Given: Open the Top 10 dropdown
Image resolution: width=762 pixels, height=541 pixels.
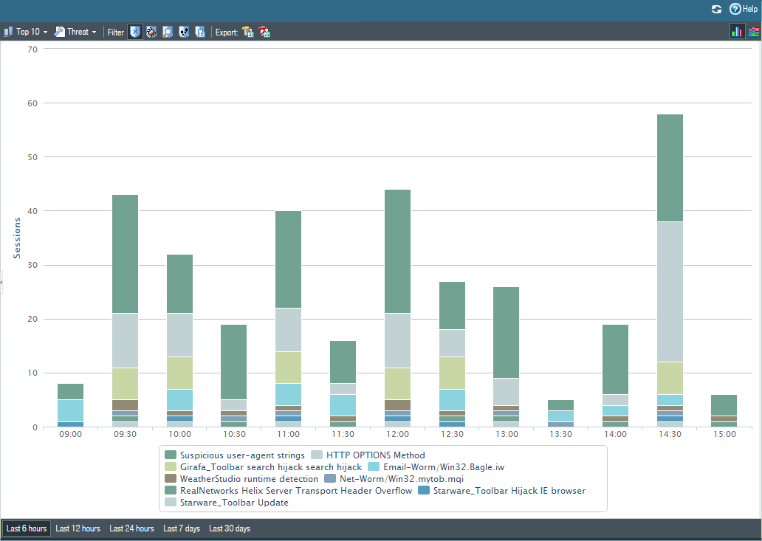Looking at the screenshot, I should click(26, 32).
